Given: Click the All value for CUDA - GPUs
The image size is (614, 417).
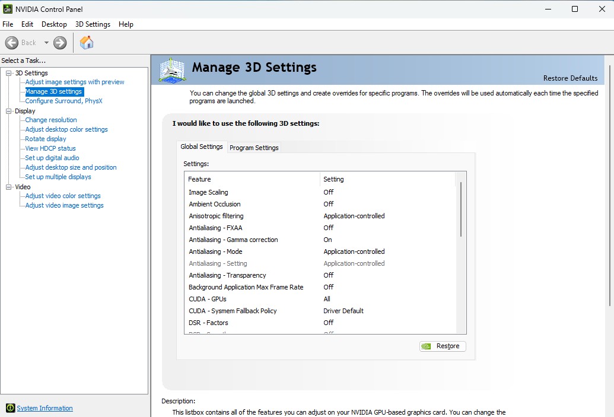Looking at the screenshot, I should [x=327, y=299].
